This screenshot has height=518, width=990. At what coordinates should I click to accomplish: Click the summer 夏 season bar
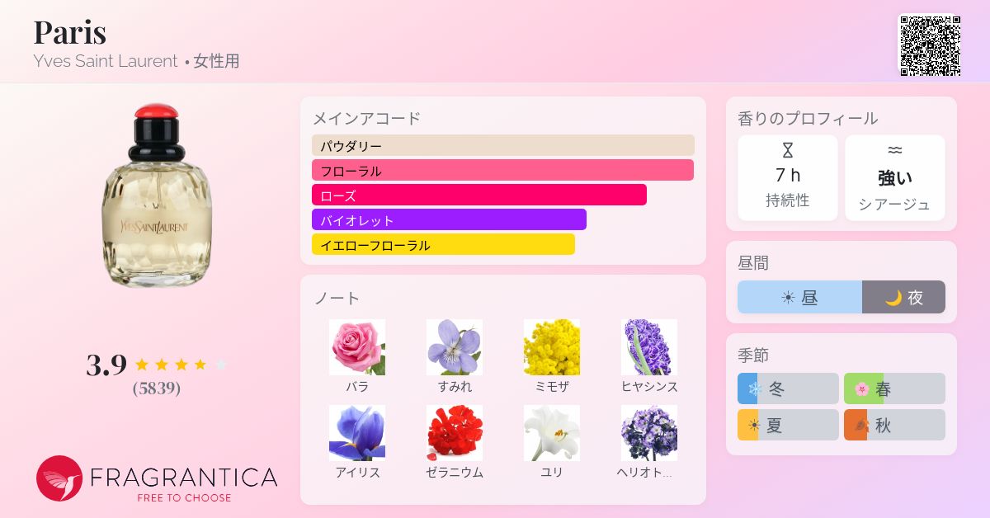(x=788, y=425)
